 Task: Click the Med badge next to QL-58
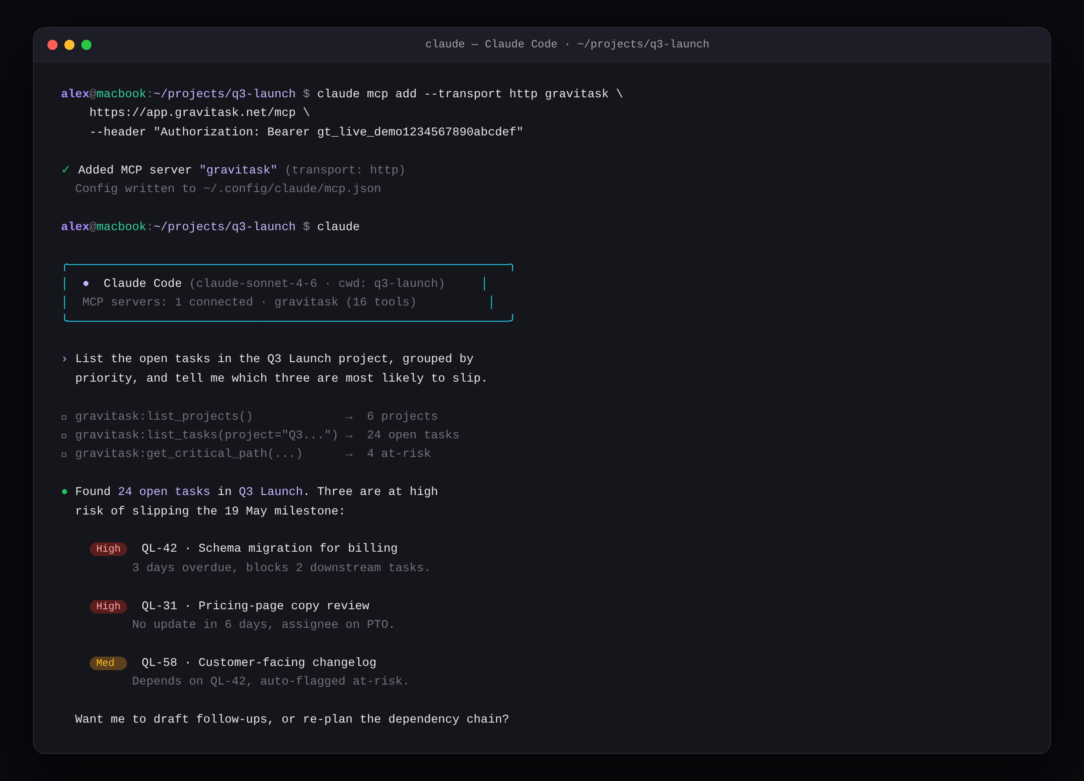tap(108, 663)
